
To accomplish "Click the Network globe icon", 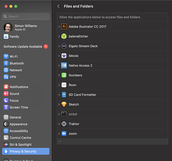I will [x=6, y=70].
